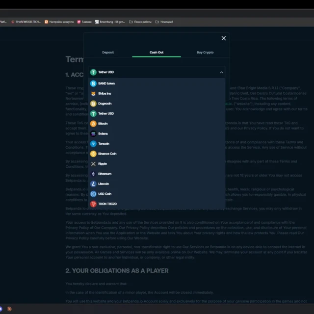This screenshot has height=314, width=314.
Task: Open the Главная bookmark
Action: coord(84,22)
